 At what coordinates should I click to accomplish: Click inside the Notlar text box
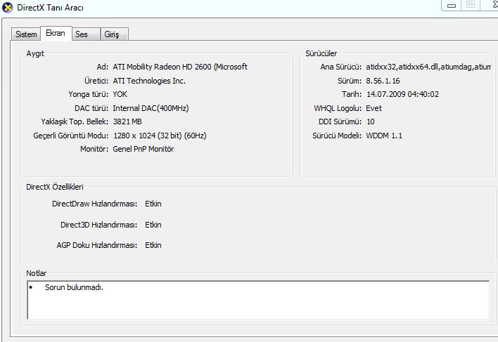click(x=258, y=300)
